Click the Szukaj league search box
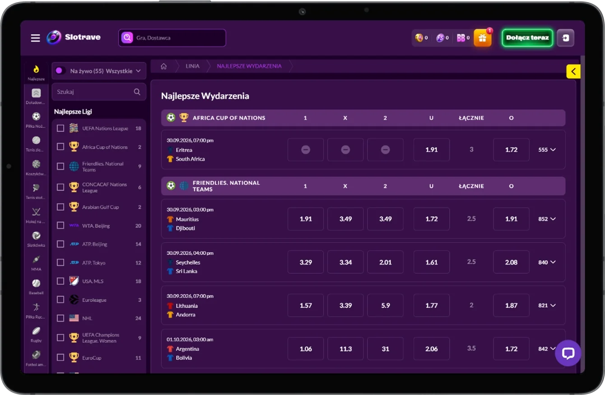Screen dimensions: 605x395 tap(99, 92)
